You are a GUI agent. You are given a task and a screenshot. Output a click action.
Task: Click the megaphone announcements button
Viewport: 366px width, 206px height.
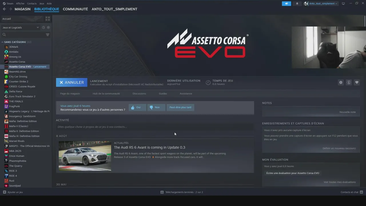click(286, 3)
